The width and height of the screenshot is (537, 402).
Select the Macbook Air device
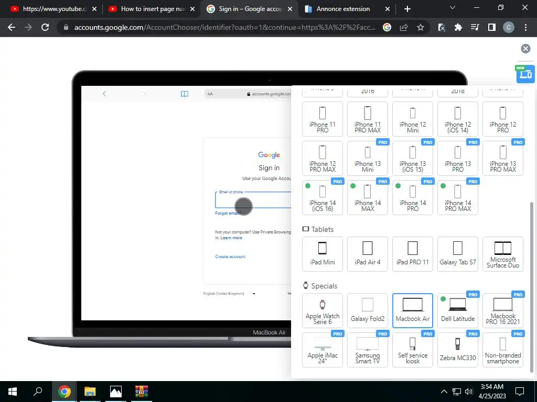tap(413, 311)
